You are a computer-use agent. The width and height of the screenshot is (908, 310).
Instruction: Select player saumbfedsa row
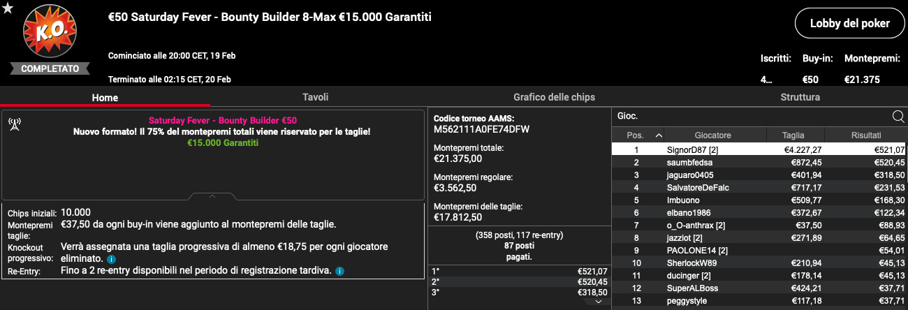(x=760, y=163)
